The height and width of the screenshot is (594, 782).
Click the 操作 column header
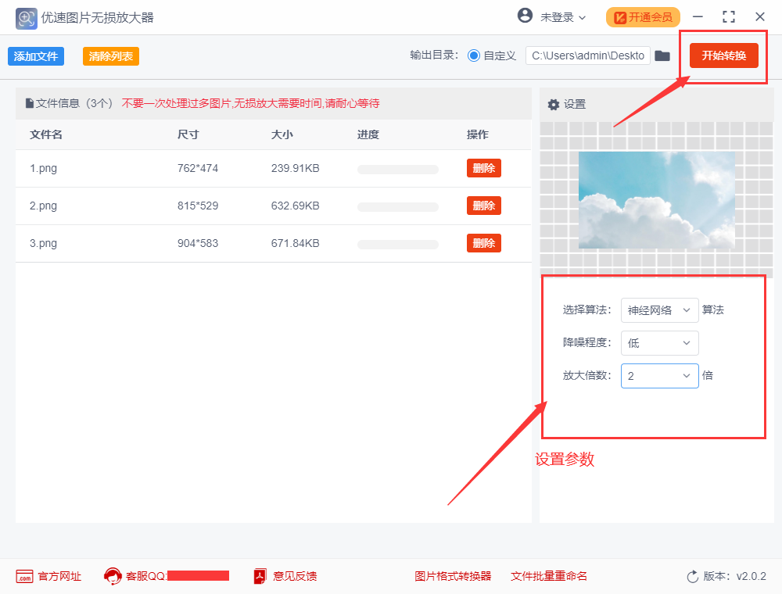[x=477, y=134]
